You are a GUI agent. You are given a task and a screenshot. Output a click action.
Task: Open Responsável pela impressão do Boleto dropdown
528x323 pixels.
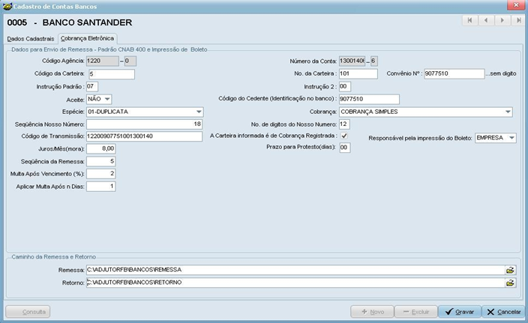click(x=511, y=138)
